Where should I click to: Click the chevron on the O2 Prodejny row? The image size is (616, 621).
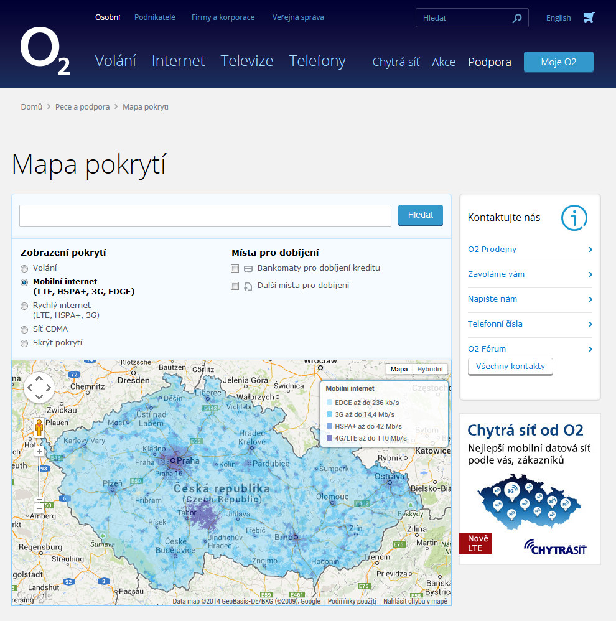pos(590,250)
